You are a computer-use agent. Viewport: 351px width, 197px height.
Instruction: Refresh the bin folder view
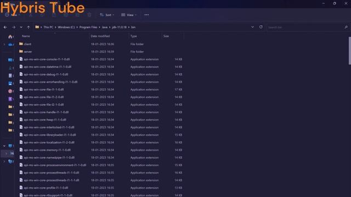coord(261,27)
